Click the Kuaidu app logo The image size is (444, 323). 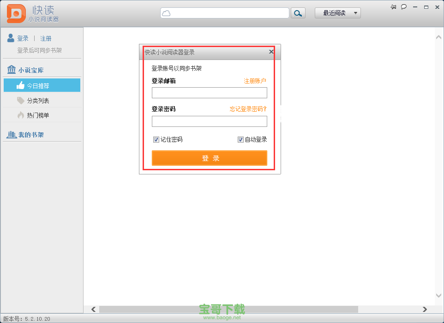pyautogui.click(x=16, y=13)
